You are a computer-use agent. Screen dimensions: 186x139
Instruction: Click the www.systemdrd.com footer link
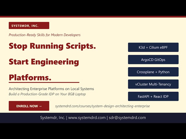[87, 118]
